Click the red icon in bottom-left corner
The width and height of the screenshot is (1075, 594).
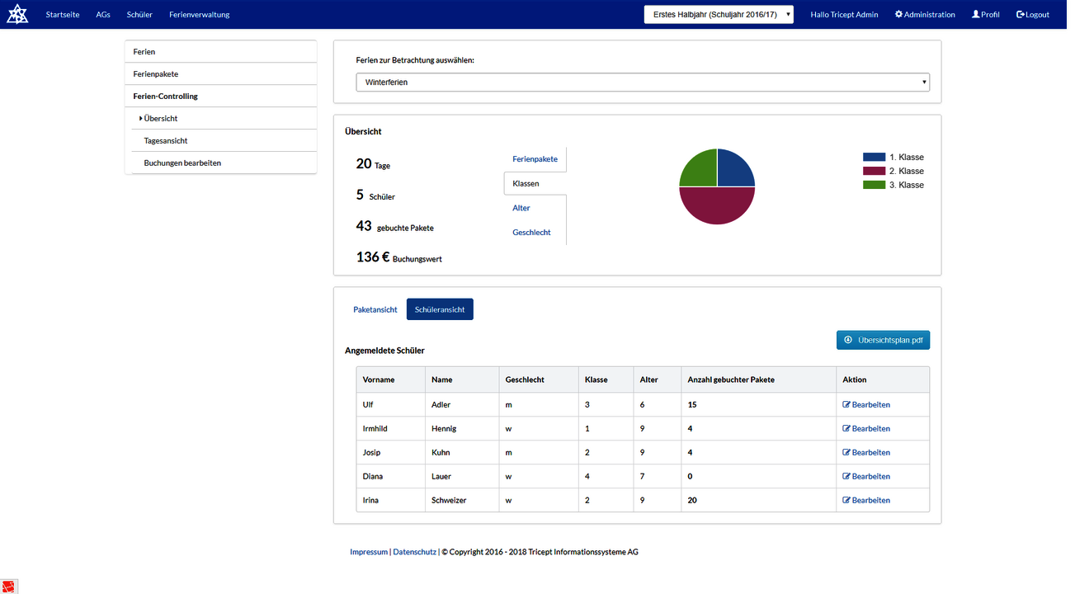click(8, 587)
